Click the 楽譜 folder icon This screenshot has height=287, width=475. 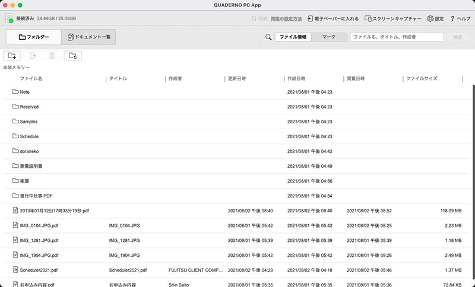tap(15, 180)
